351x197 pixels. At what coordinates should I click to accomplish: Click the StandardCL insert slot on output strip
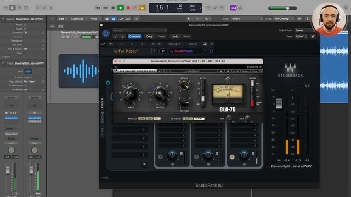pos(35,118)
